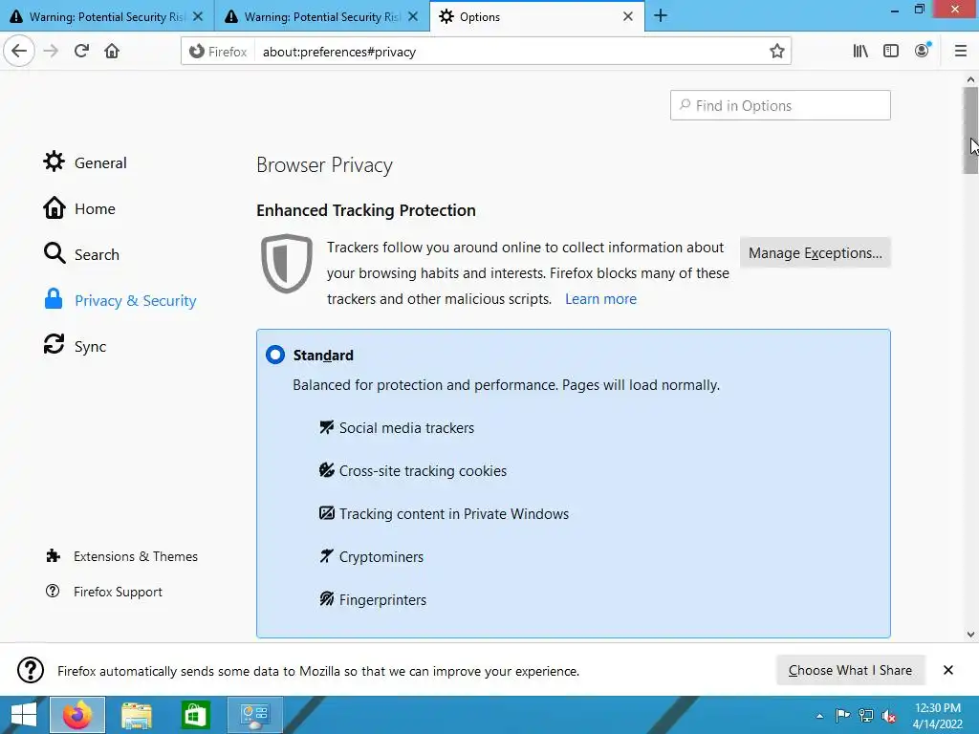
Task: Go back to the previous page
Action: 19,51
